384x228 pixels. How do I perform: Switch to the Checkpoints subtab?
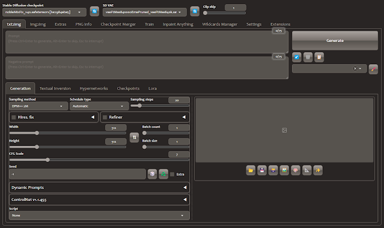point(128,89)
